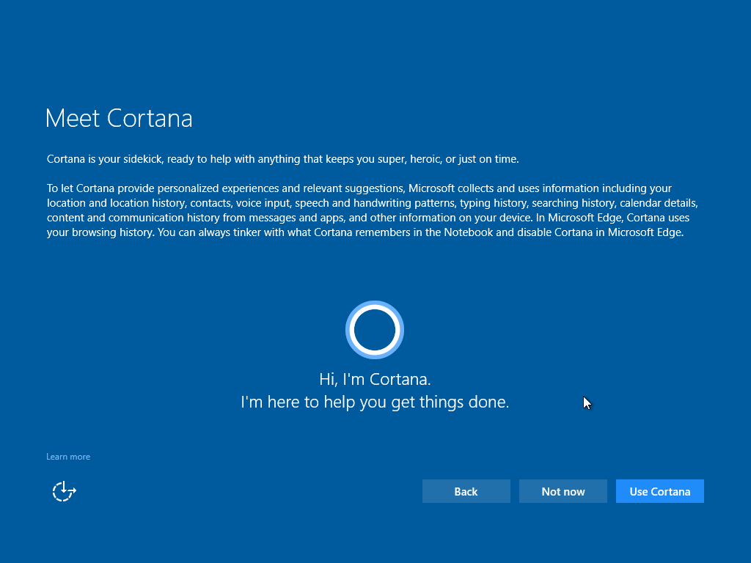The image size is (751, 563).
Task: Open the Ease of Access icon
Action: [x=65, y=491]
